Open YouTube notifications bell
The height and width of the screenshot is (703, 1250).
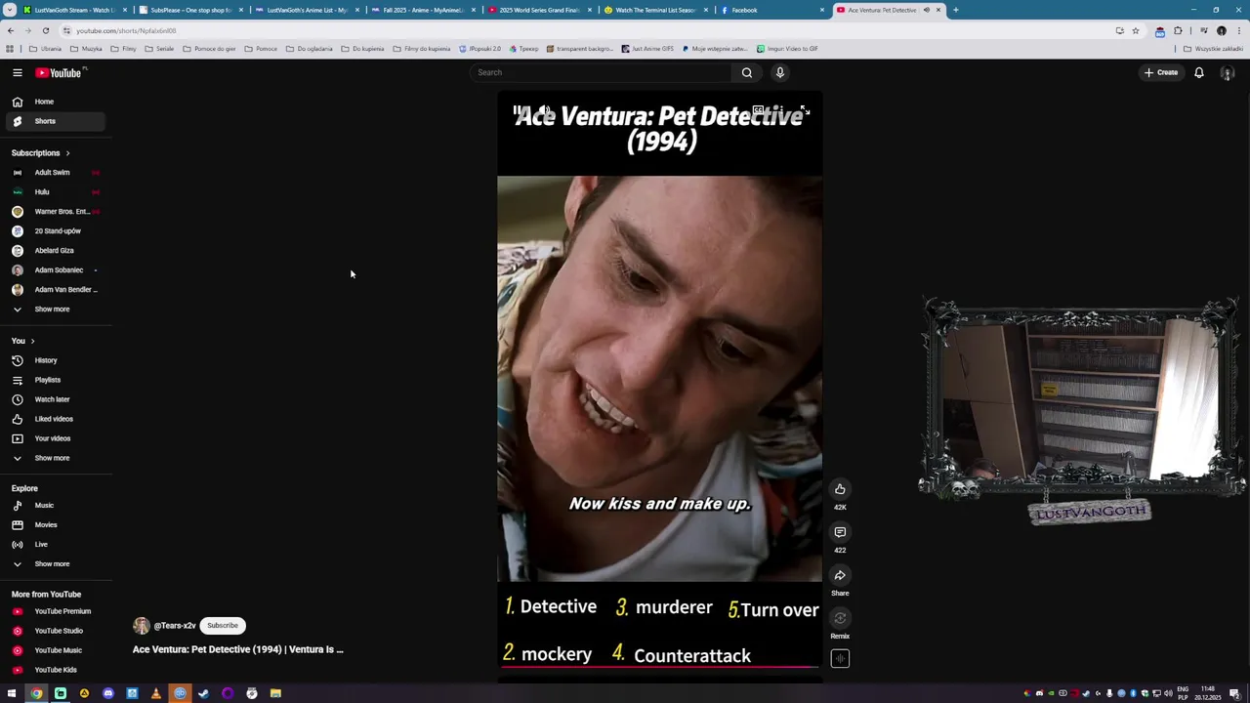pos(1199,72)
